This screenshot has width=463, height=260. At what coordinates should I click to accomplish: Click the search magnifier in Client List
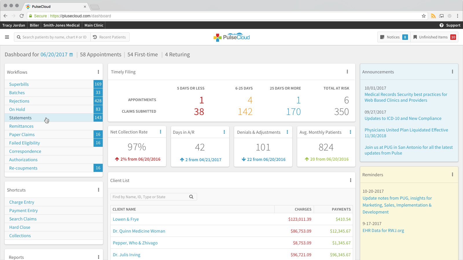pos(191,197)
